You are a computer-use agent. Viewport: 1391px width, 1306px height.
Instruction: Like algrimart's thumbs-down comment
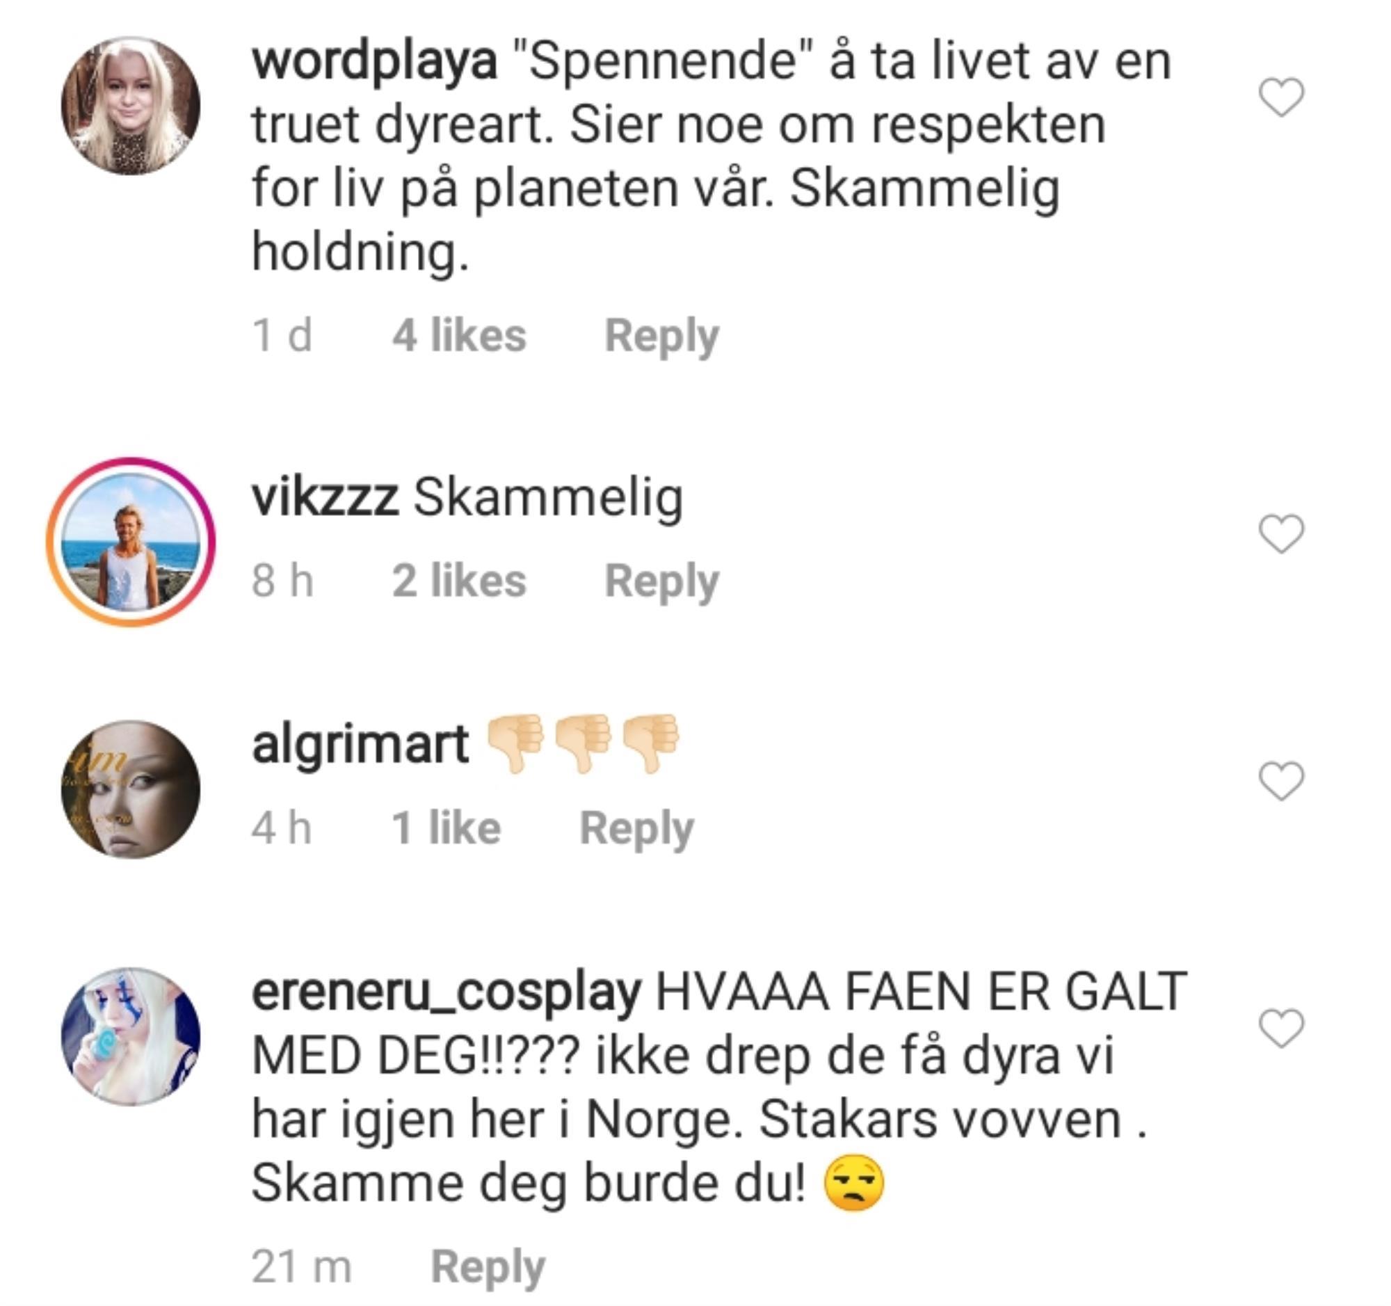pyautogui.click(x=1281, y=780)
